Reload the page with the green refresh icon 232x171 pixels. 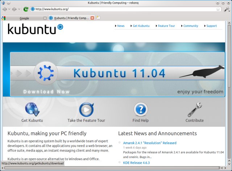(x=26, y=9)
